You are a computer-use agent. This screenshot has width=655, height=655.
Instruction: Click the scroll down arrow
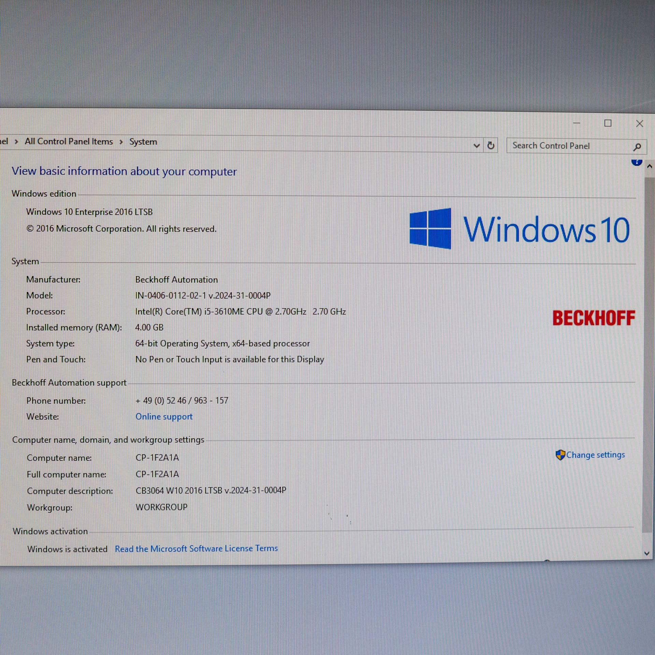(x=647, y=553)
